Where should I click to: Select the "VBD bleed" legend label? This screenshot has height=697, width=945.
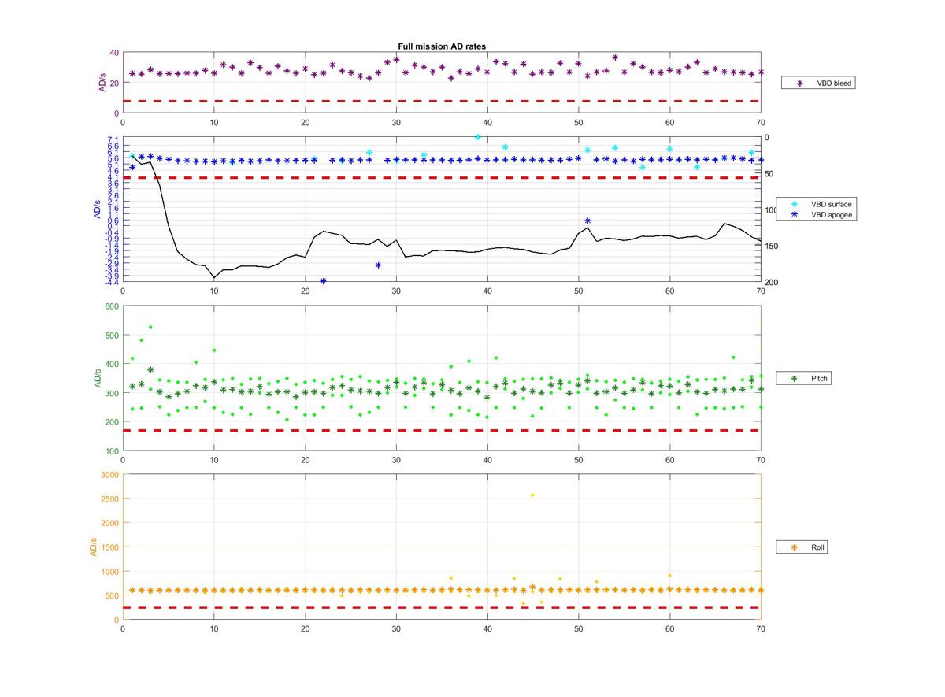click(833, 83)
